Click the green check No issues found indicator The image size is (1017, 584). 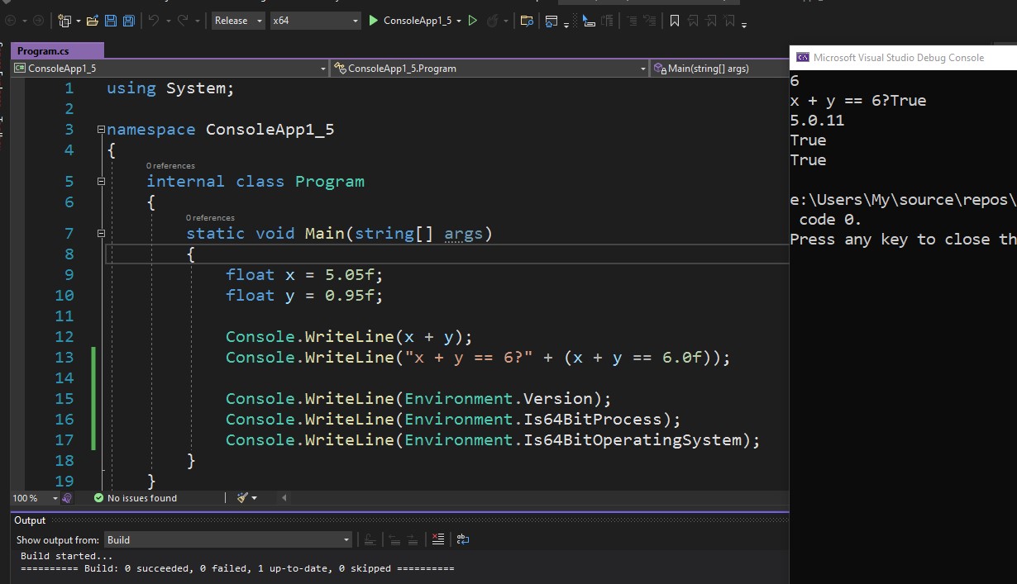coord(135,498)
